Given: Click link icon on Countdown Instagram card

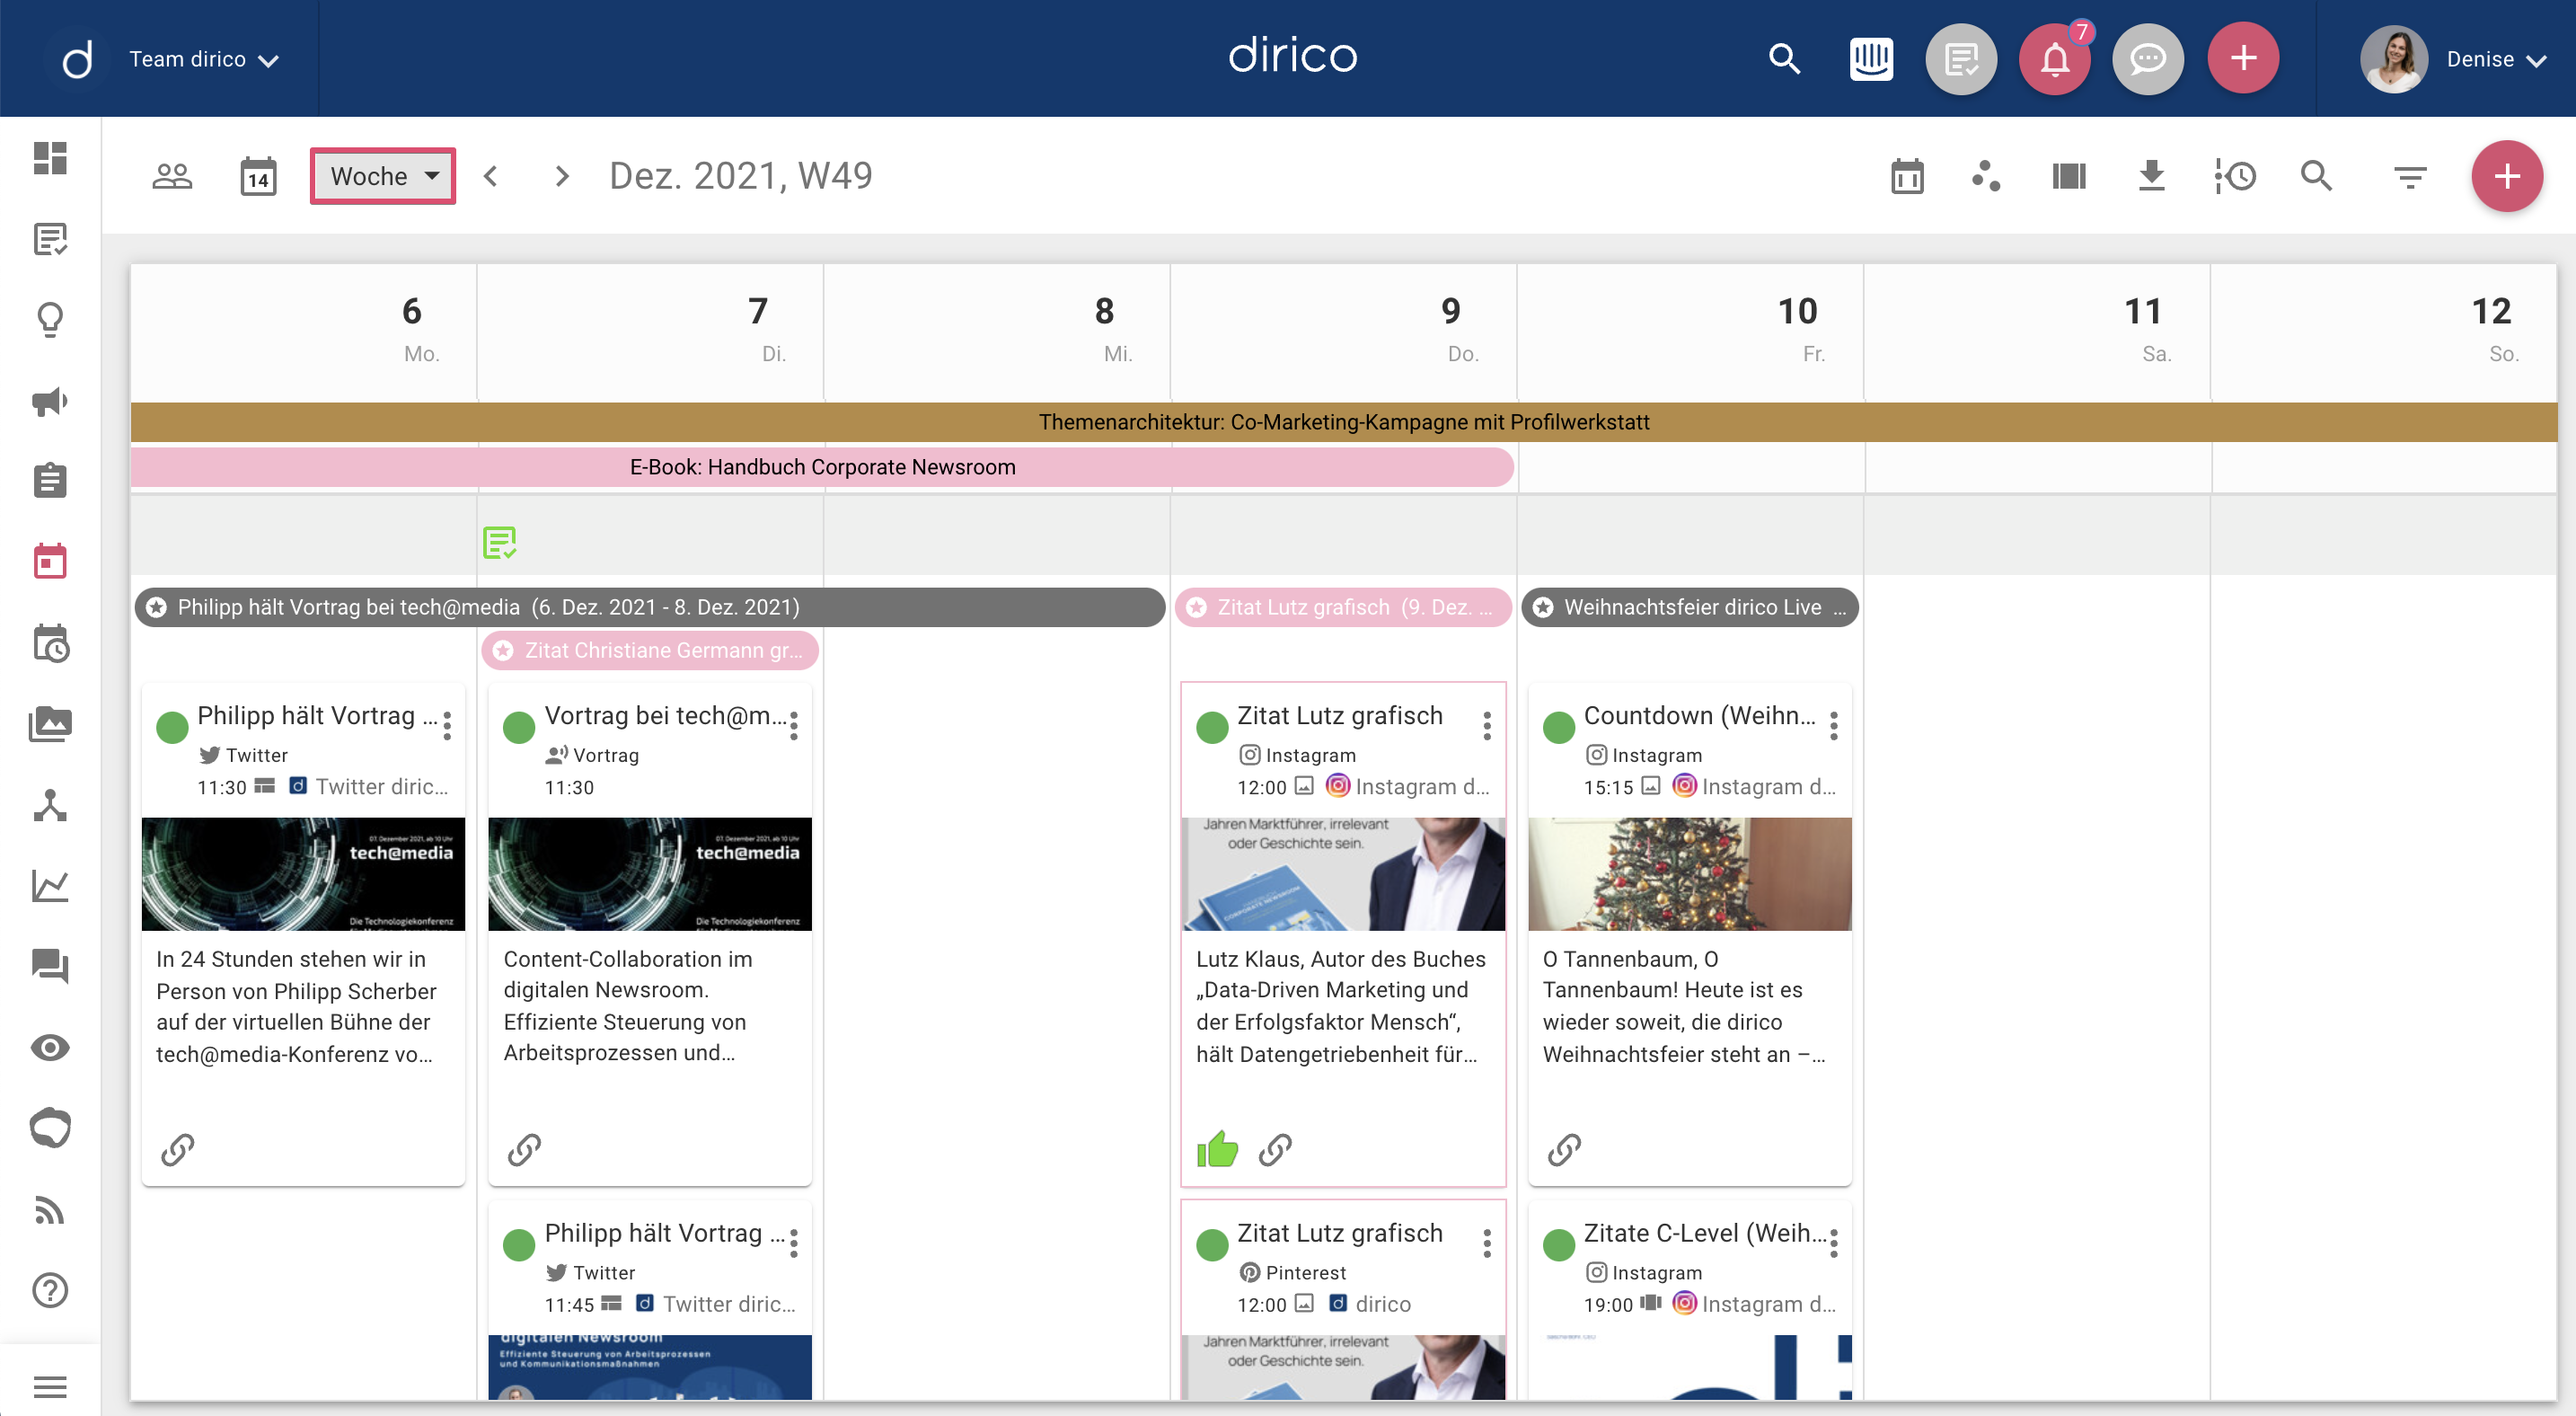Looking at the screenshot, I should [1564, 1150].
